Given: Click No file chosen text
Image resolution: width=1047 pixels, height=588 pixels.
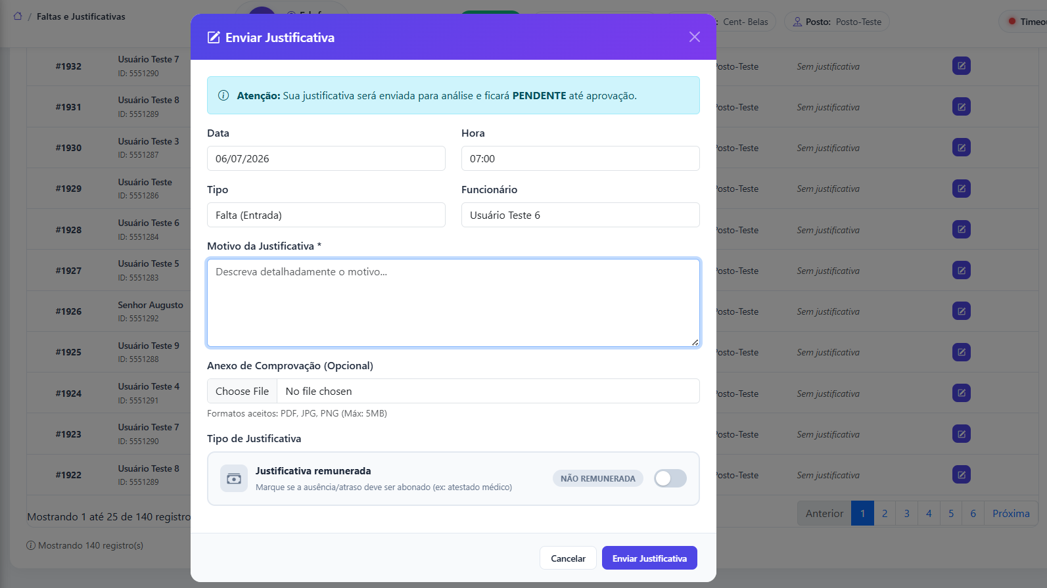Looking at the screenshot, I should coord(319,391).
